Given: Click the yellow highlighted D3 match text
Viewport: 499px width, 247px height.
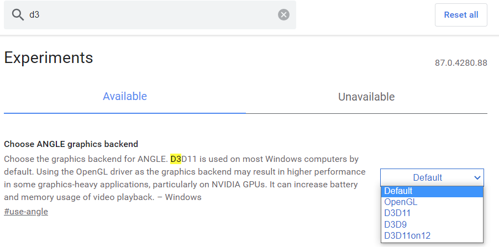Looking at the screenshot, I should [x=176, y=159].
